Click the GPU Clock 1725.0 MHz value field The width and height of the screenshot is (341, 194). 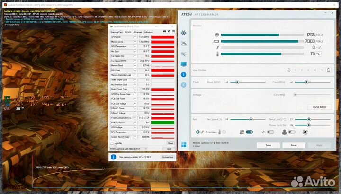point(144,37)
